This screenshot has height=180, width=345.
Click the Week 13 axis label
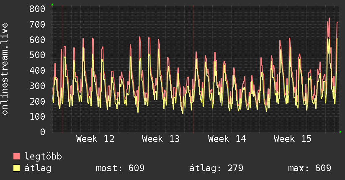click(x=161, y=139)
